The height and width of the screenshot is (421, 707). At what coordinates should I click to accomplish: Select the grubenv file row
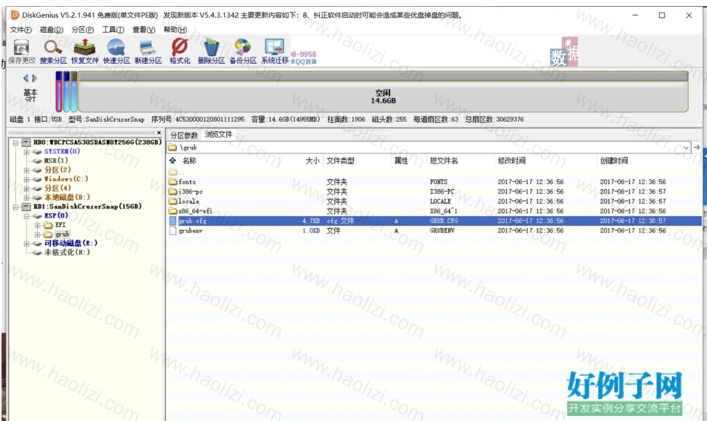[x=435, y=231]
